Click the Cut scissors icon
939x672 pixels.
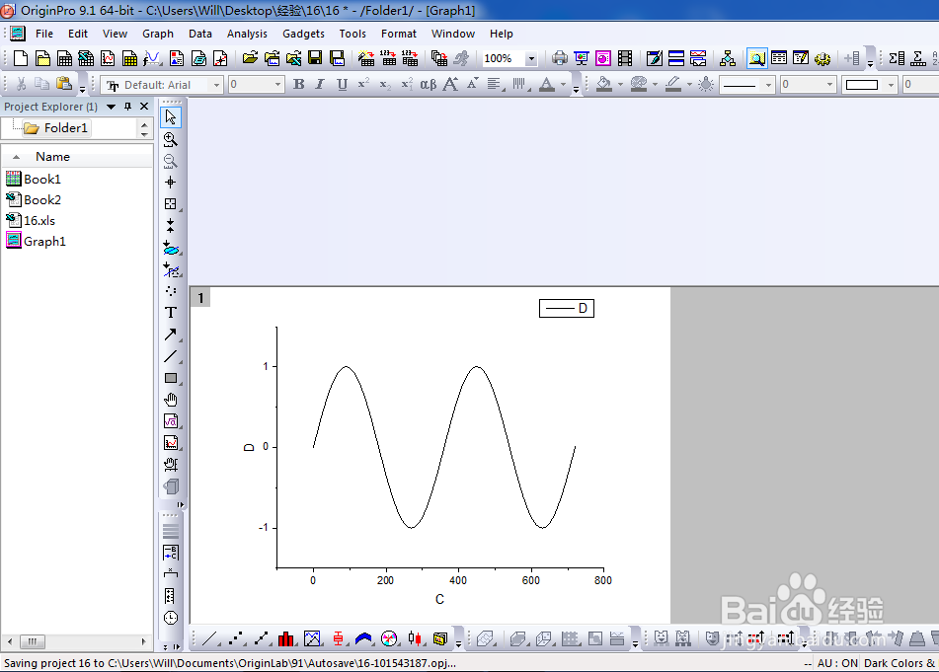point(21,85)
